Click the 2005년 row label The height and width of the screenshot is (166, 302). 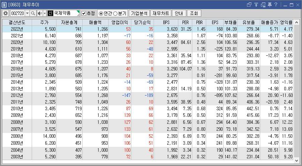click(17, 143)
